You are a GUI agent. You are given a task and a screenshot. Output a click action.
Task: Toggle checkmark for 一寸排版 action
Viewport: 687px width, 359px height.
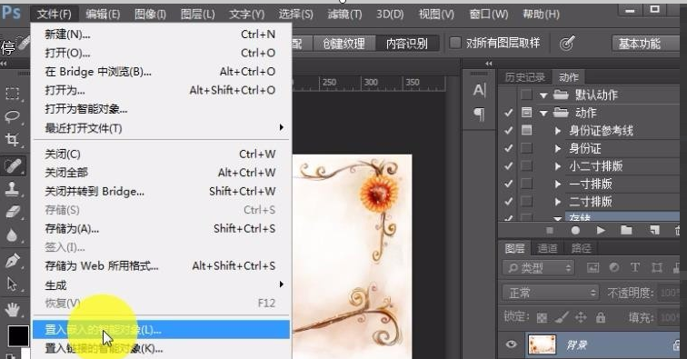[508, 184]
